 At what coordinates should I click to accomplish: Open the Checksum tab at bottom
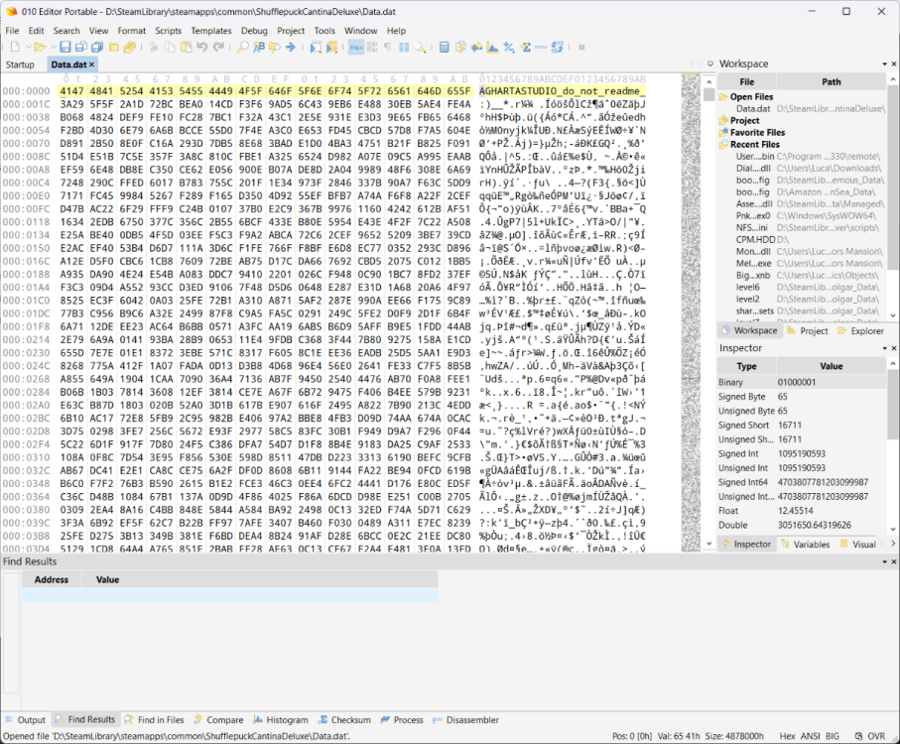pos(344,720)
